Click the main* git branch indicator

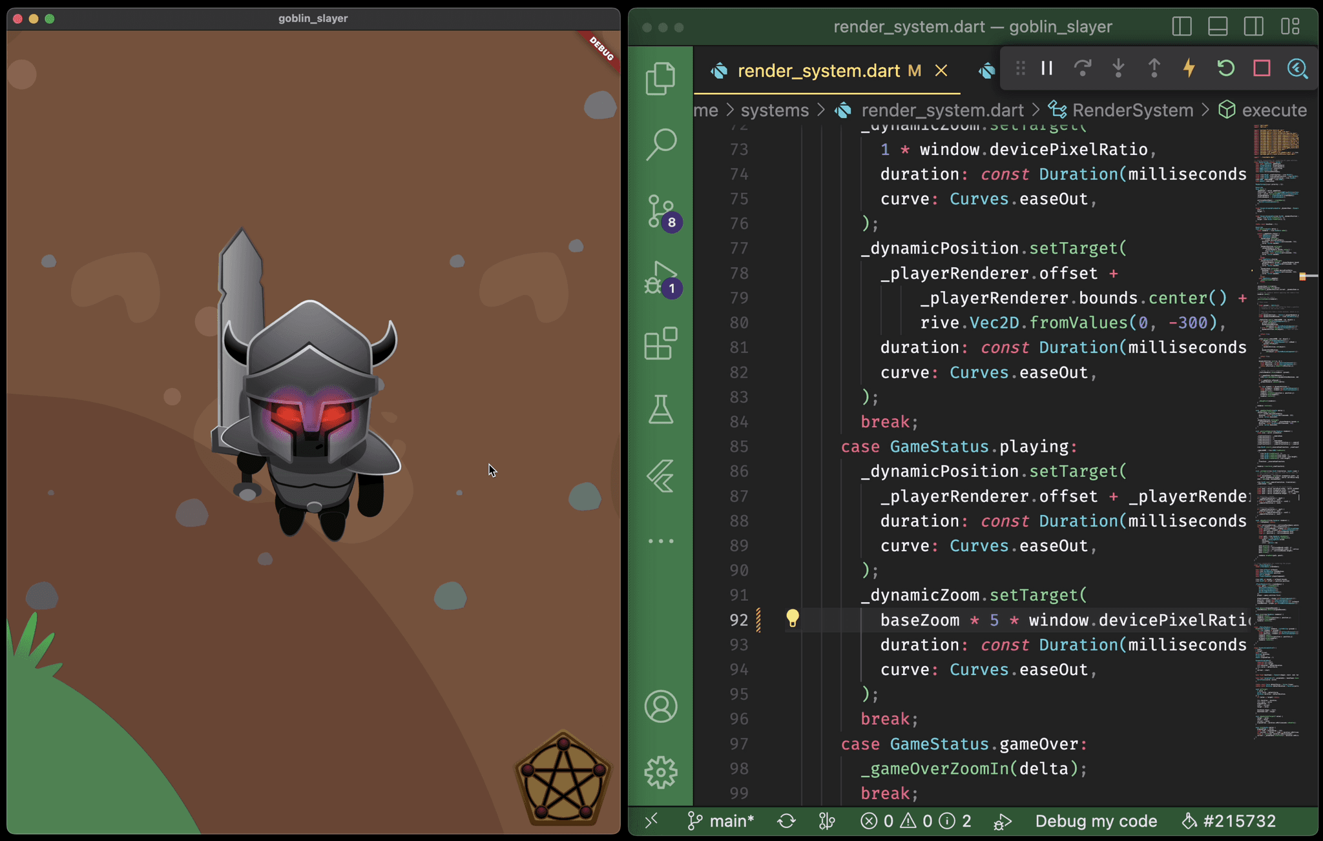pos(721,821)
